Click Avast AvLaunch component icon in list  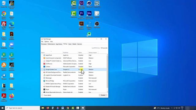pos(44,58)
